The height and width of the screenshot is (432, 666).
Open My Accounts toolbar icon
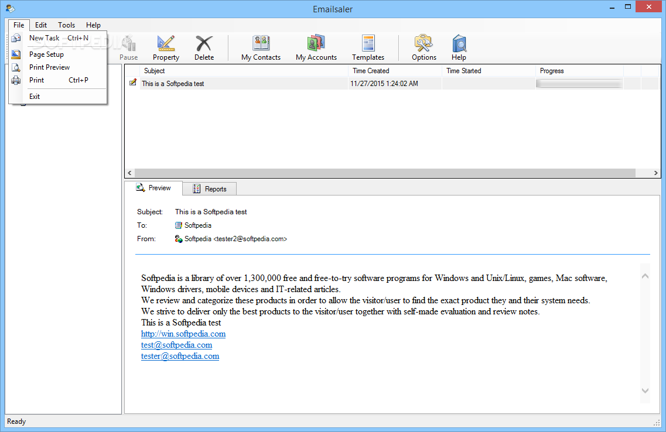(316, 43)
